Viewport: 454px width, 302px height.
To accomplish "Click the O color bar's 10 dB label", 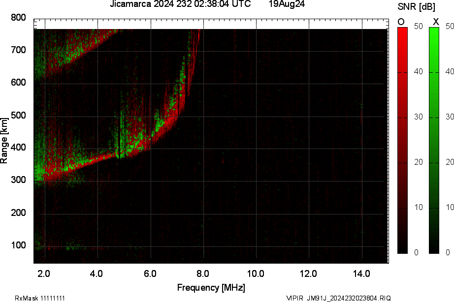I will coord(419,207).
